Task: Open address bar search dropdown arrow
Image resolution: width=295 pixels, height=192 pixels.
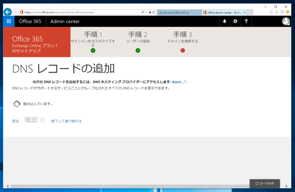Action: (x=146, y=12)
